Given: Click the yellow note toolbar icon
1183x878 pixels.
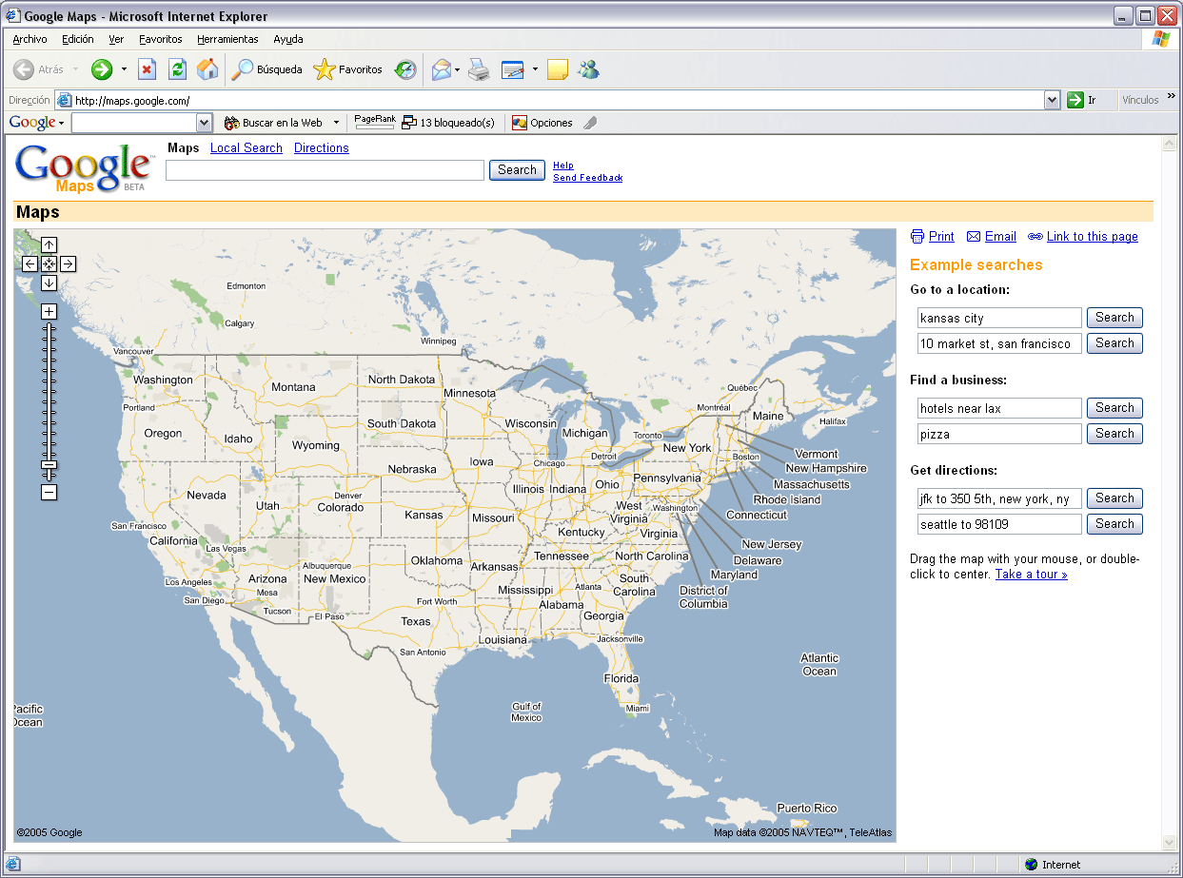Looking at the screenshot, I should tap(558, 69).
